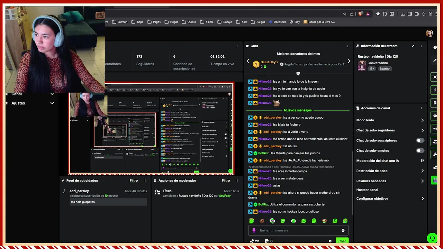
Task: Click the Nuevos mensajes divider label
Action: [298, 110]
